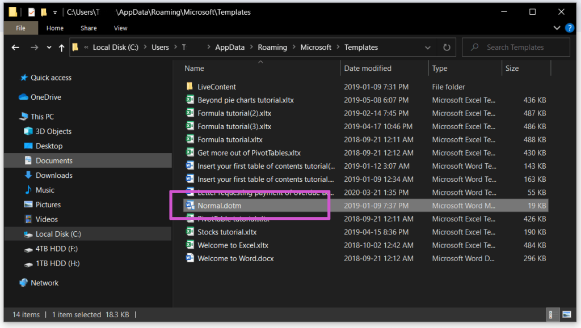The image size is (581, 328).
Task: Click the AppData breadcrumb in address bar
Action: click(x=230, y=48)
